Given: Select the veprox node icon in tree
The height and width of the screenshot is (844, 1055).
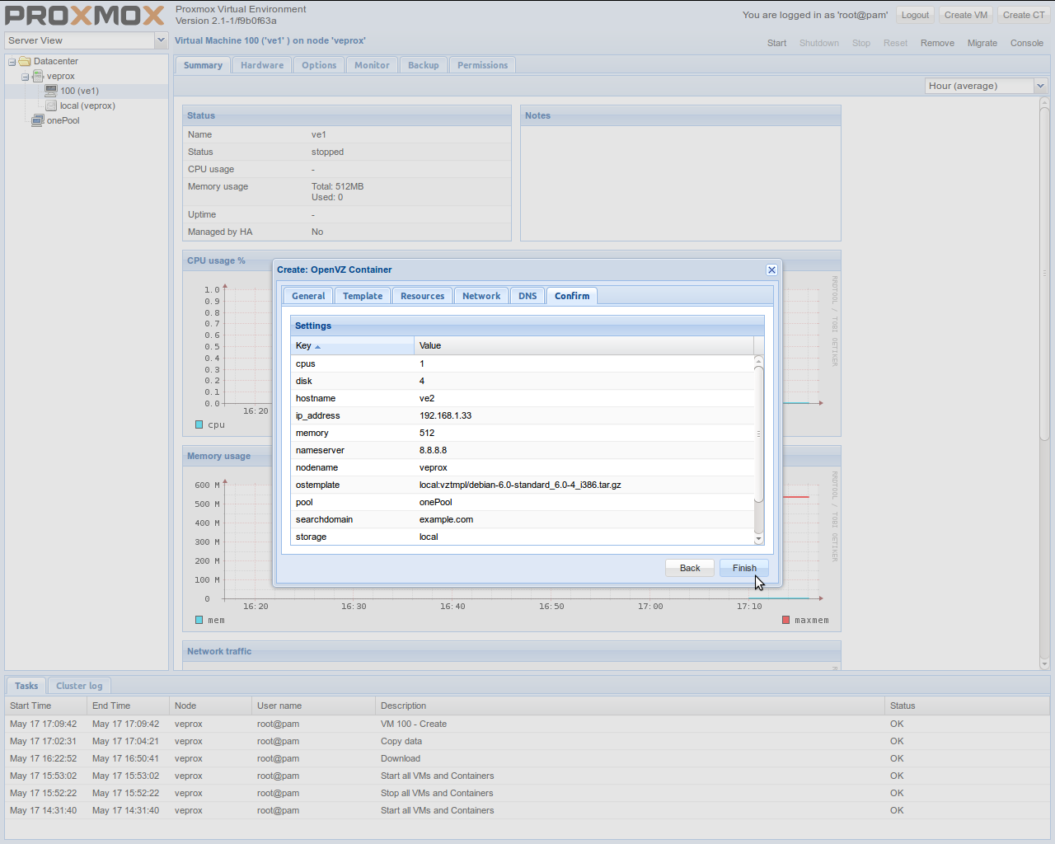Looking at the screenshot, I should click(37, 76).
